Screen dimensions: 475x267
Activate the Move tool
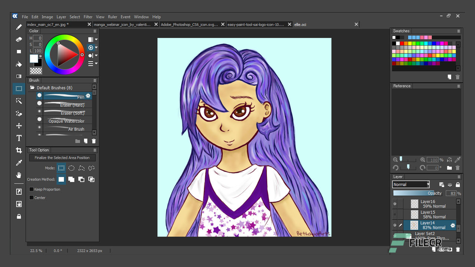19,126
